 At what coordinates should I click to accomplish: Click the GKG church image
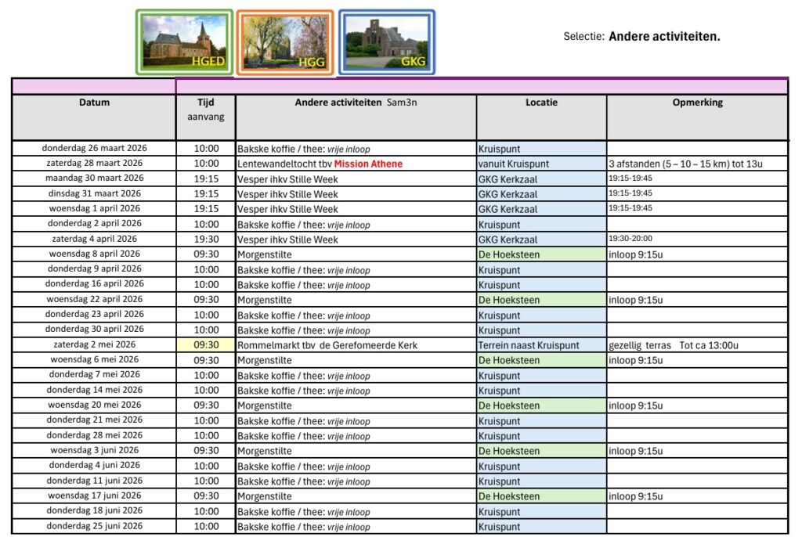(x=387, y=42)
